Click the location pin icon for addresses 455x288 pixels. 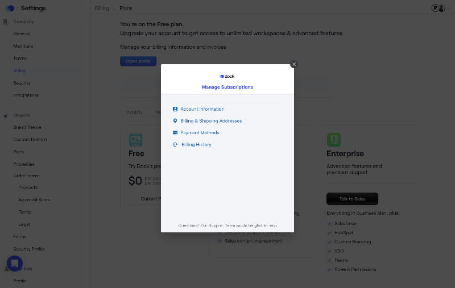coord(175,121)
